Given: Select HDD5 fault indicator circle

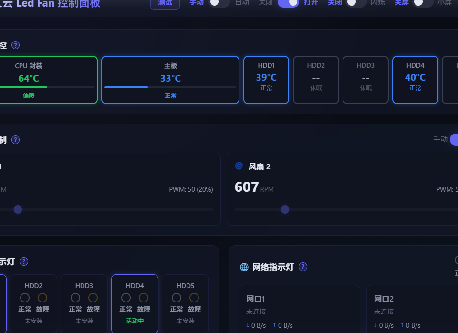Looking at the screenshot, I should click(x=194, y=298).
